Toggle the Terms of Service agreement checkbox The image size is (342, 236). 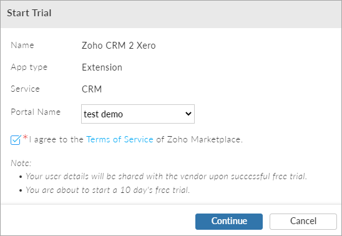[x=16, y=140]
